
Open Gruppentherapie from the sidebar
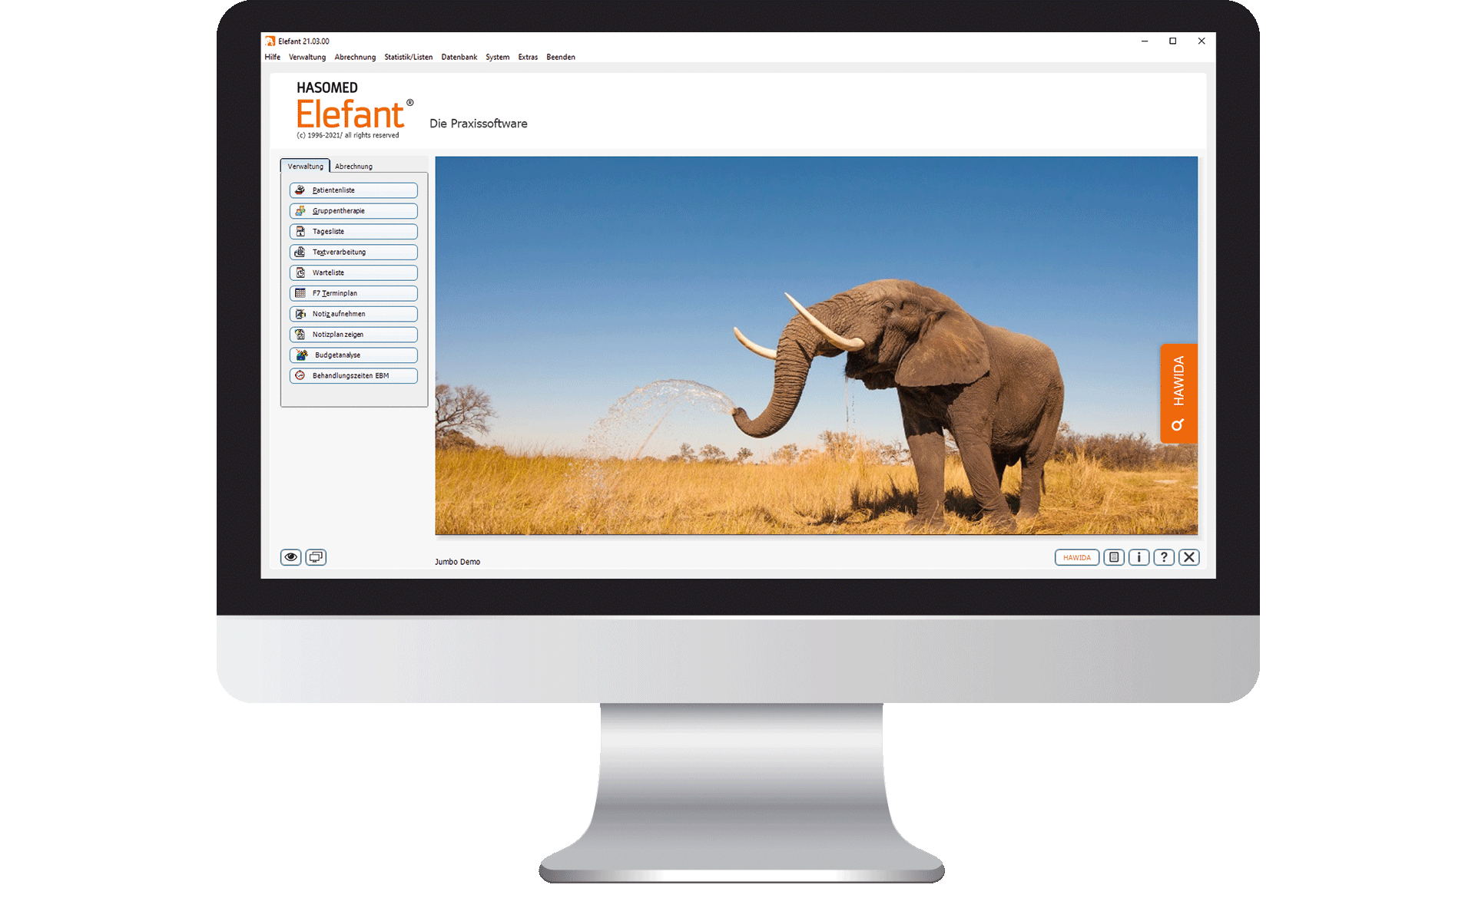pyautogui.click(x=353, y=211)
